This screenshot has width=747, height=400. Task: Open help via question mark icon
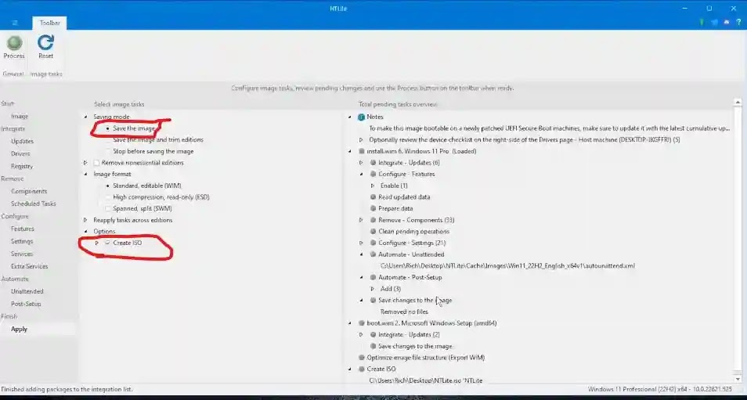click(x=738, y=23)
